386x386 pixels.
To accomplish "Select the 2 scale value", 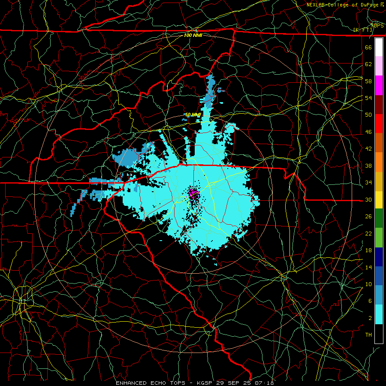I will point(370,318).
